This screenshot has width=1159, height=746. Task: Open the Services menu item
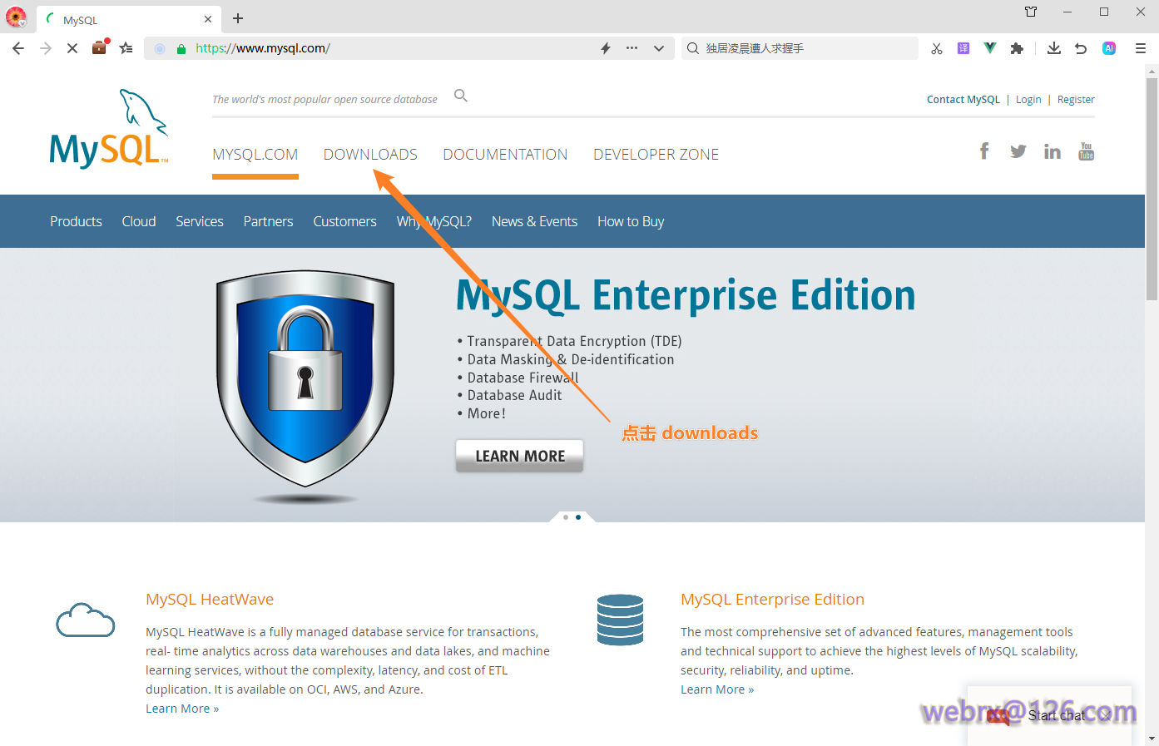(x=200, y=221)
